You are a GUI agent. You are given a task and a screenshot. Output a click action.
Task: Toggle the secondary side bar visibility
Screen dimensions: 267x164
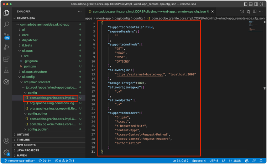(x=256, y=4)
